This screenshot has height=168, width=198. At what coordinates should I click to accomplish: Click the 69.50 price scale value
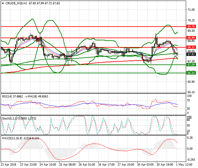(x=191, y=31)
